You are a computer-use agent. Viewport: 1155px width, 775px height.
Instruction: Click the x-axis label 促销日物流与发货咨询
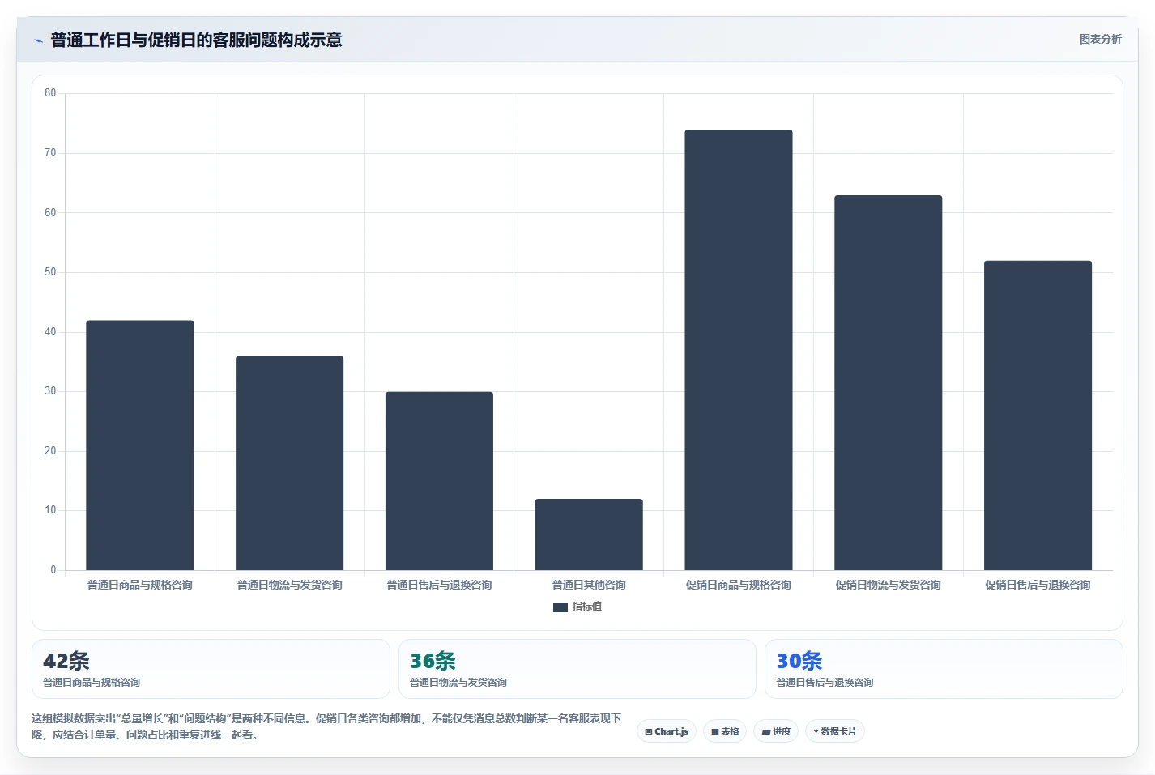coord(889,585)
